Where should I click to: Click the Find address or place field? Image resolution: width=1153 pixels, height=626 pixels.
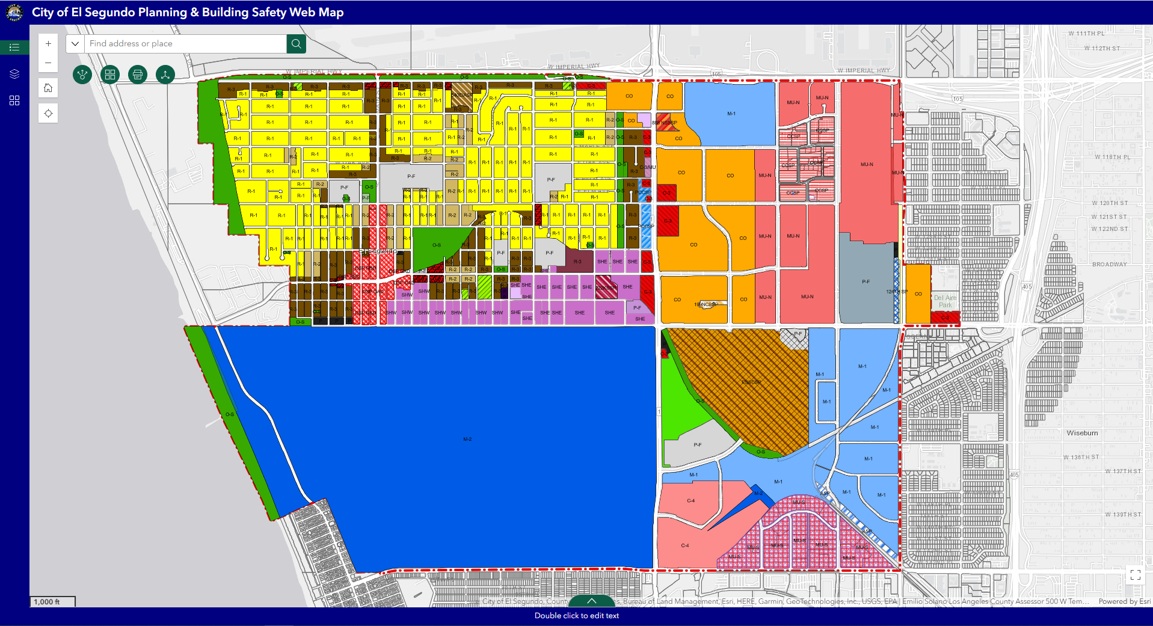tap(185, 44)
